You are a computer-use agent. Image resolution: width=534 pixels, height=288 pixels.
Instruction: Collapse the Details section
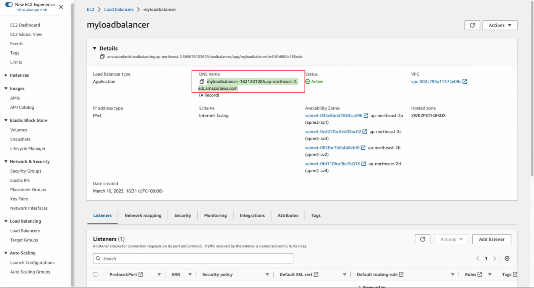[x=95, y=48]
